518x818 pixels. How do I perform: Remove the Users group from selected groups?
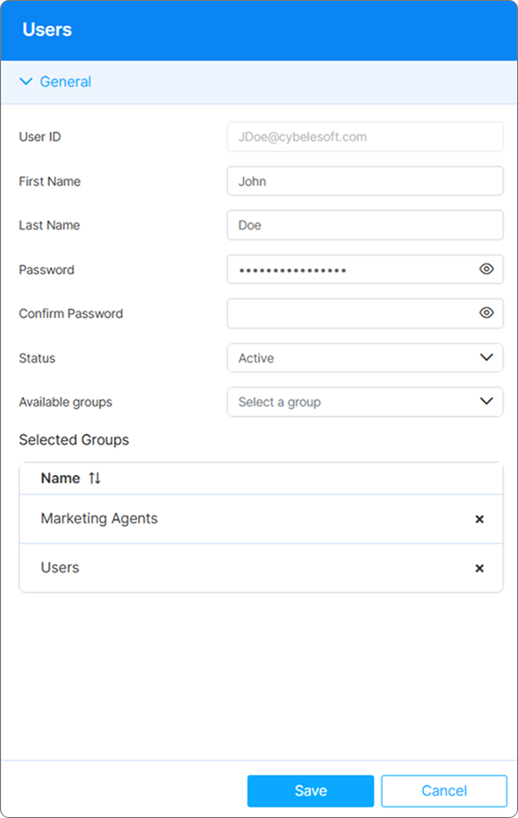click(480, 568)
